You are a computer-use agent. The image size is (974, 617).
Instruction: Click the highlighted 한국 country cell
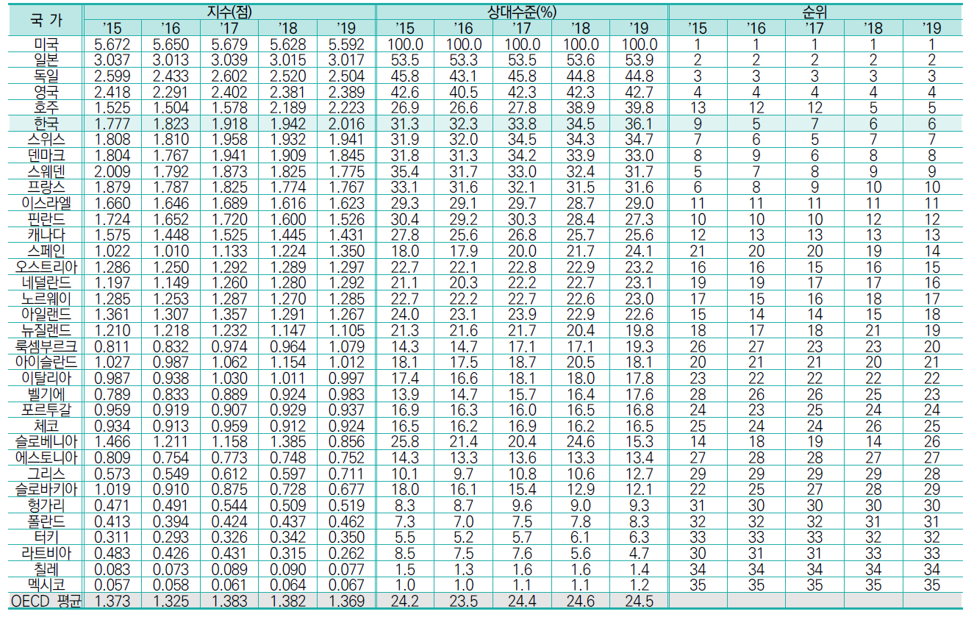[x=46, y=124]
